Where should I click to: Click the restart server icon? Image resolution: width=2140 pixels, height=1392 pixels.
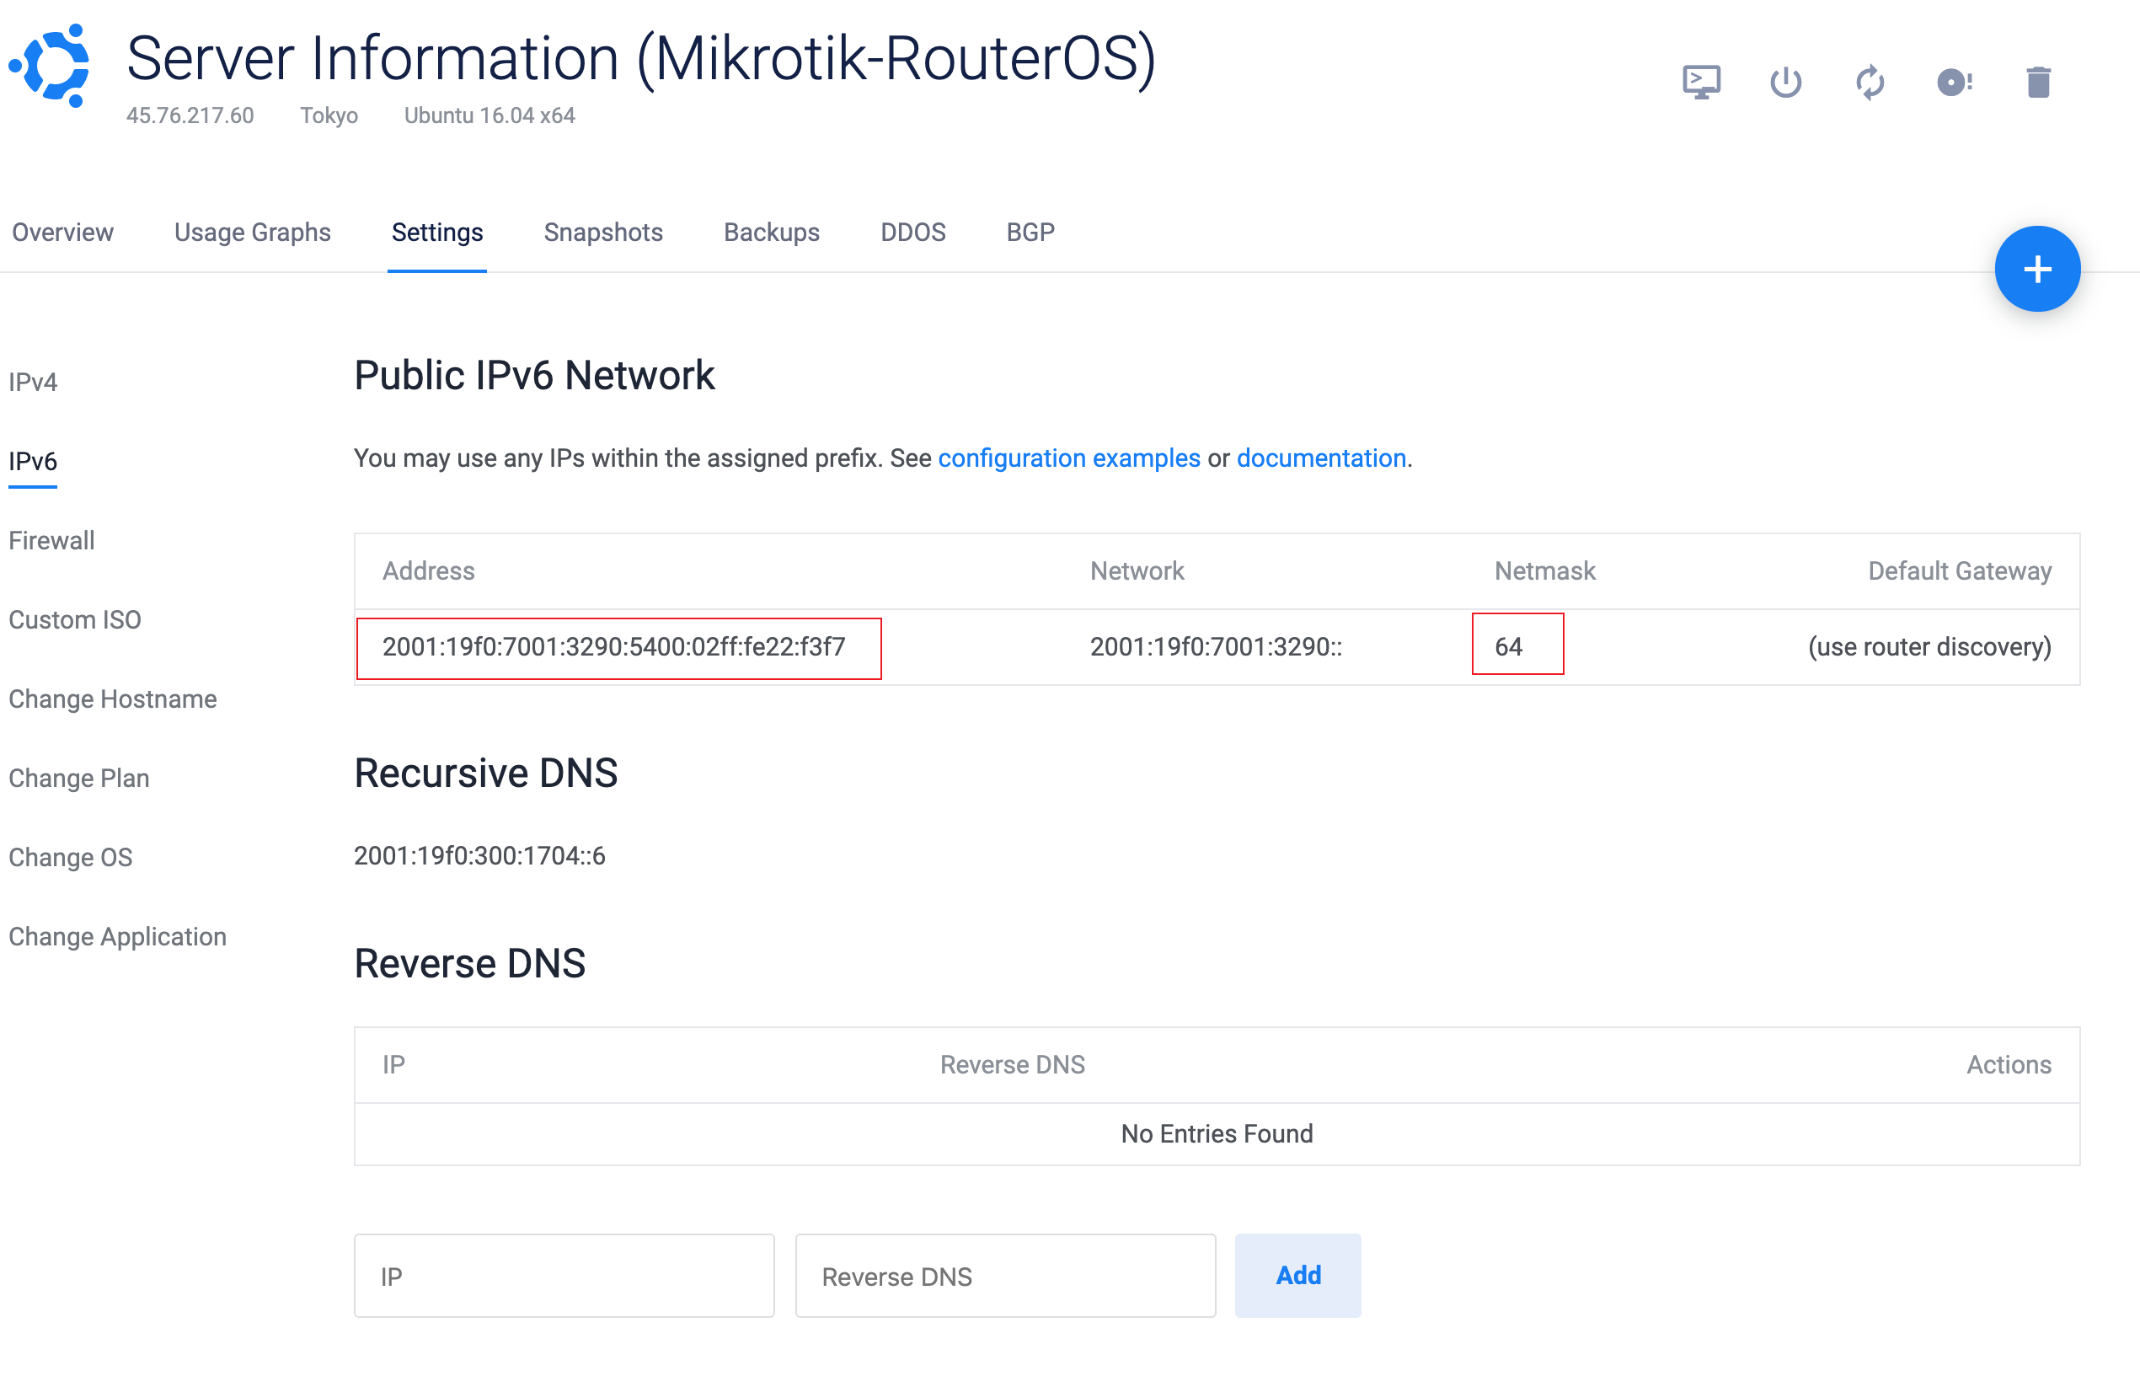1870,82
